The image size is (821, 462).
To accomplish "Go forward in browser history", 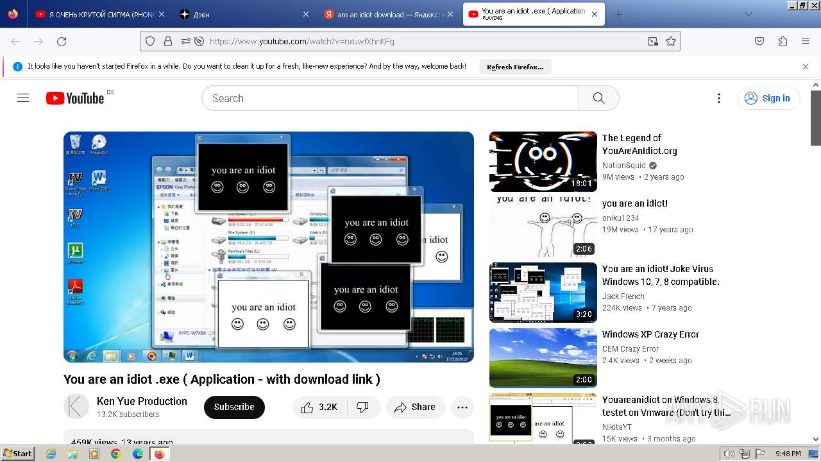I will click(38, 41).
